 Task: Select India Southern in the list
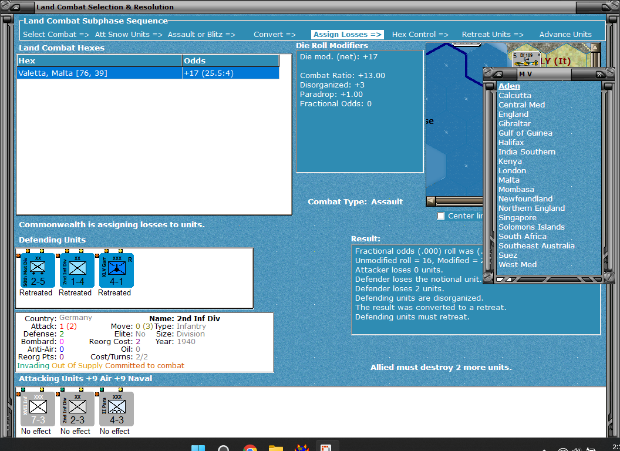(x=527, y=152)
